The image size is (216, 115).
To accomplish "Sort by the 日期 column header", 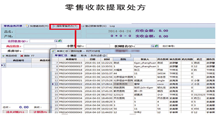I will (92, 59).
